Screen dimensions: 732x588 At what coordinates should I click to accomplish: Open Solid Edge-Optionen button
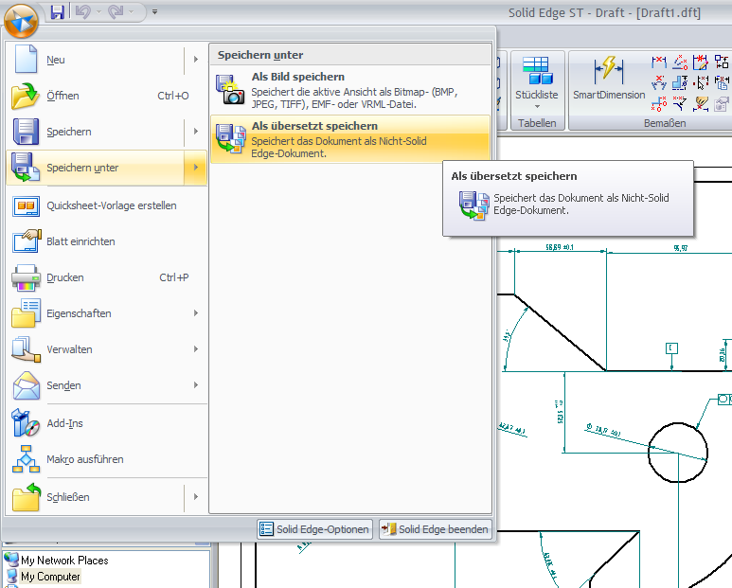pyautogui.click(x=314, y=529)
